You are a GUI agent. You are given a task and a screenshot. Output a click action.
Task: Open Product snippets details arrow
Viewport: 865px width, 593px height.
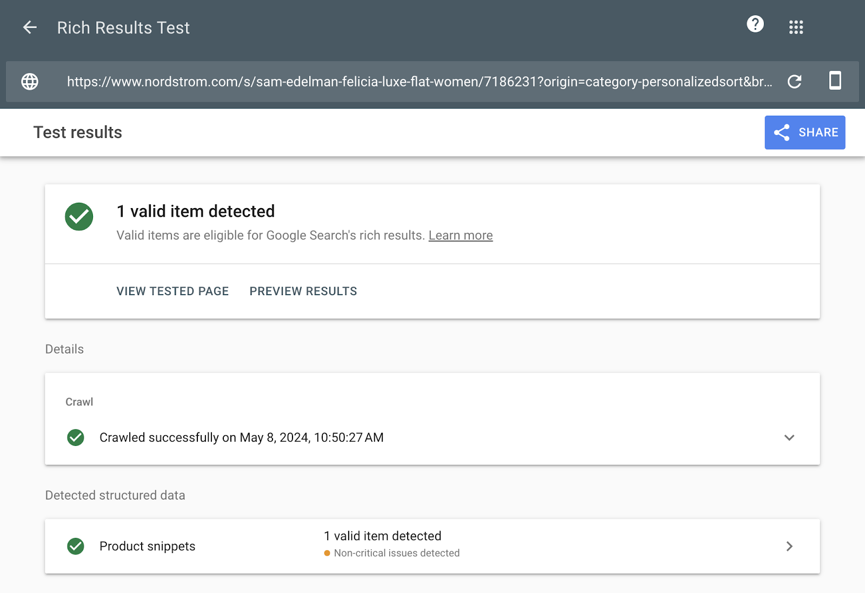pyautogui.click(x=789, y=546)
